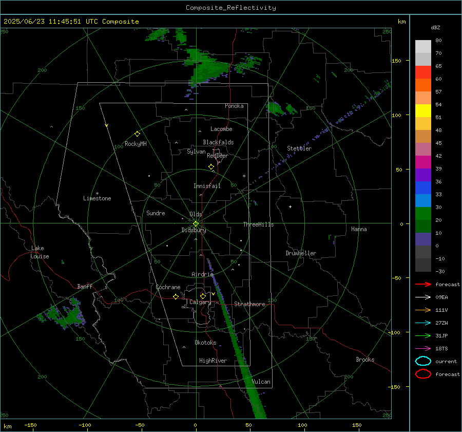Click the HighRiver town label

click(213, 361)
